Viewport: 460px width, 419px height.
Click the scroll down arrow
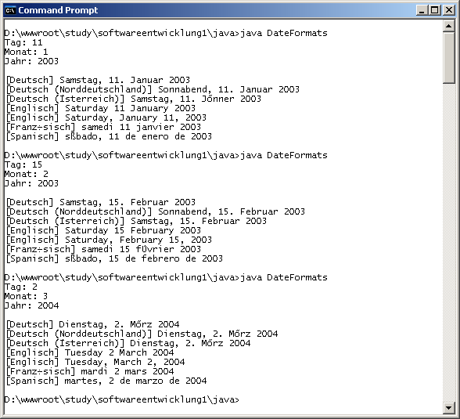pos(448,407)
